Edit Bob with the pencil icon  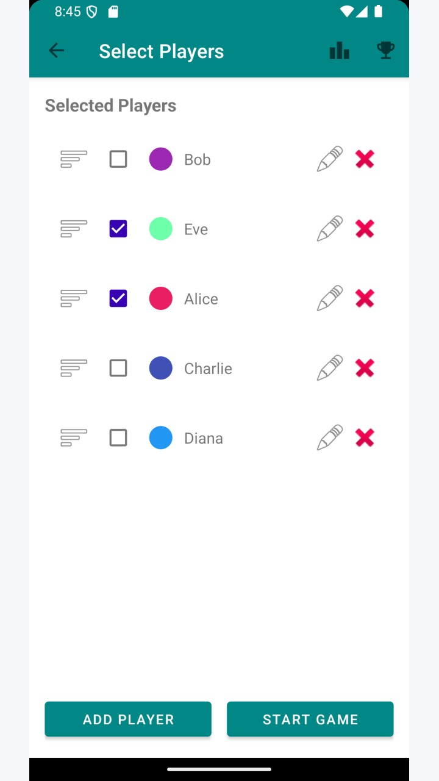pyautogui.click(x=330, y=159)
